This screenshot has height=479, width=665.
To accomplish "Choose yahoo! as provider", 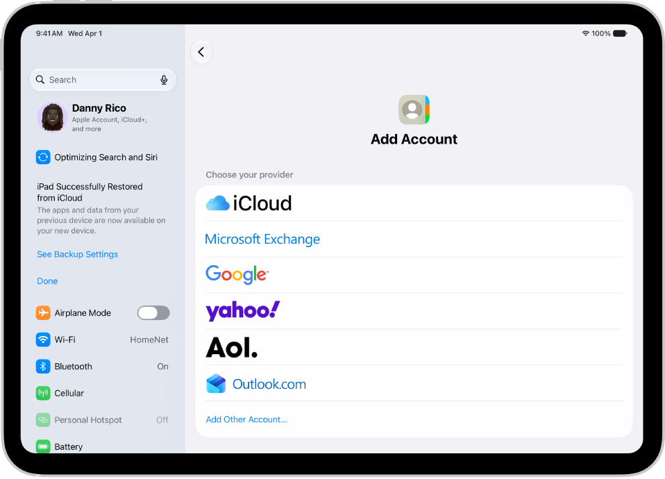I will [x=414, y=312].
